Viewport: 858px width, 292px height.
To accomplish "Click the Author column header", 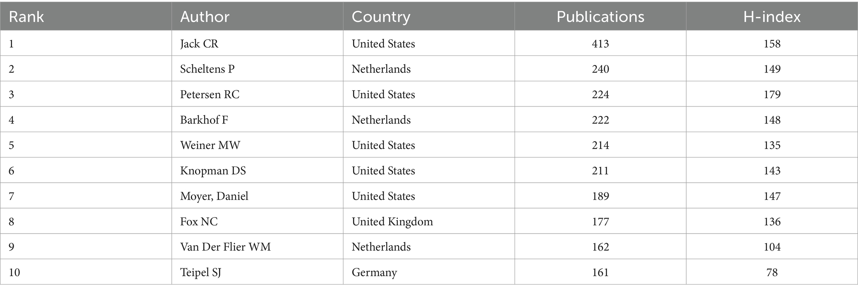I will [205, 17].
